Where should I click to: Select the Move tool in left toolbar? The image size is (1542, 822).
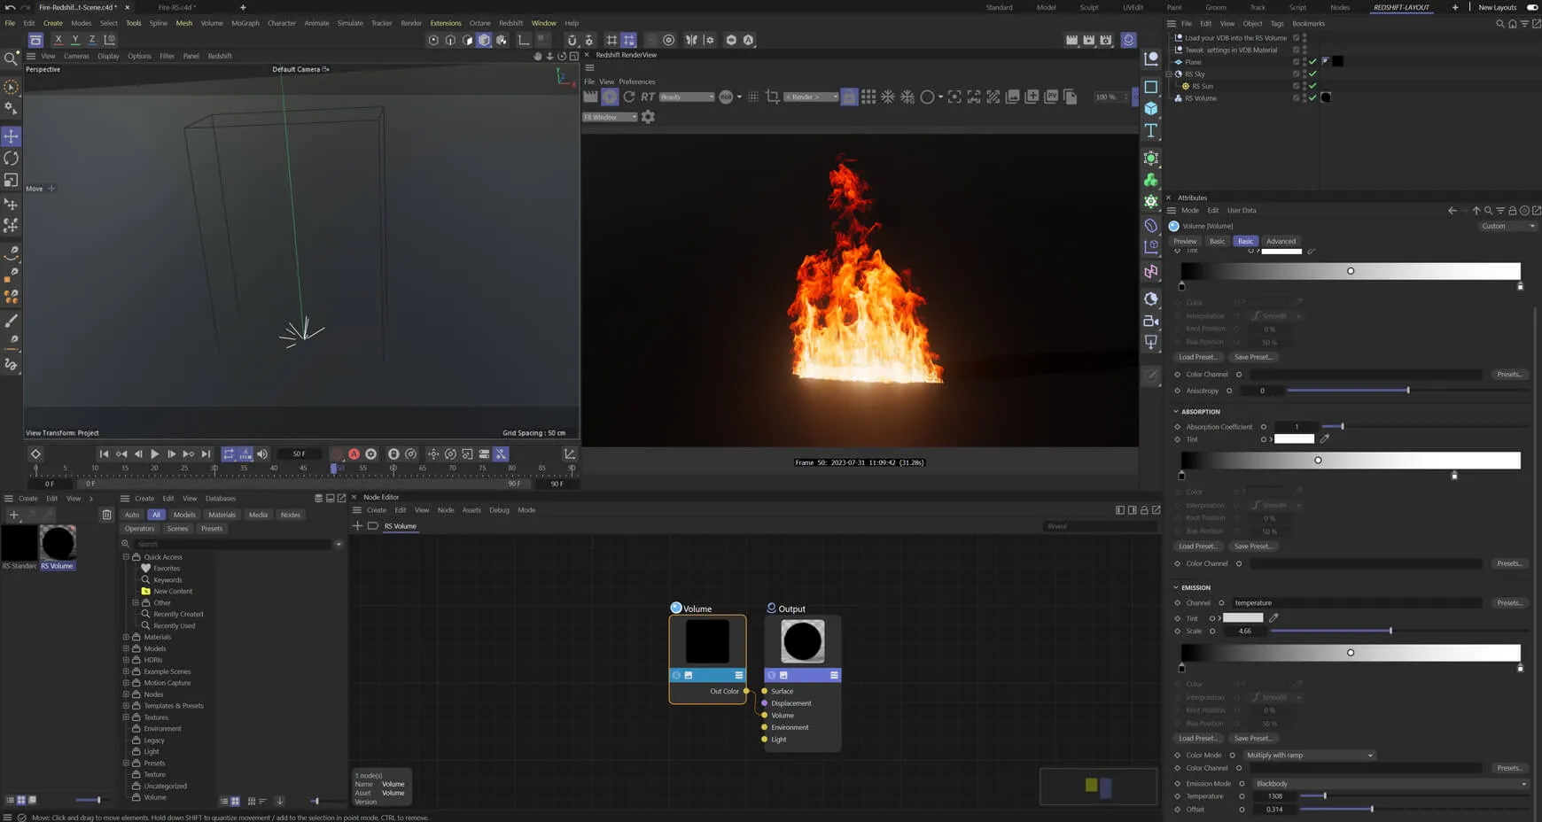[x=12, y=136]
